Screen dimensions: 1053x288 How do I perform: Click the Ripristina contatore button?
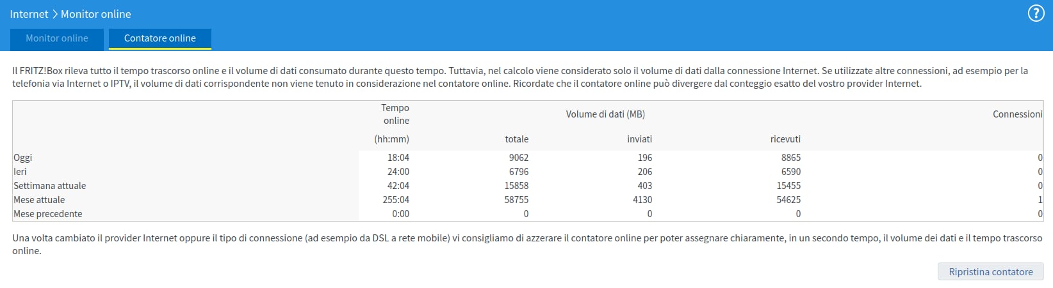[x=991, y=271]
